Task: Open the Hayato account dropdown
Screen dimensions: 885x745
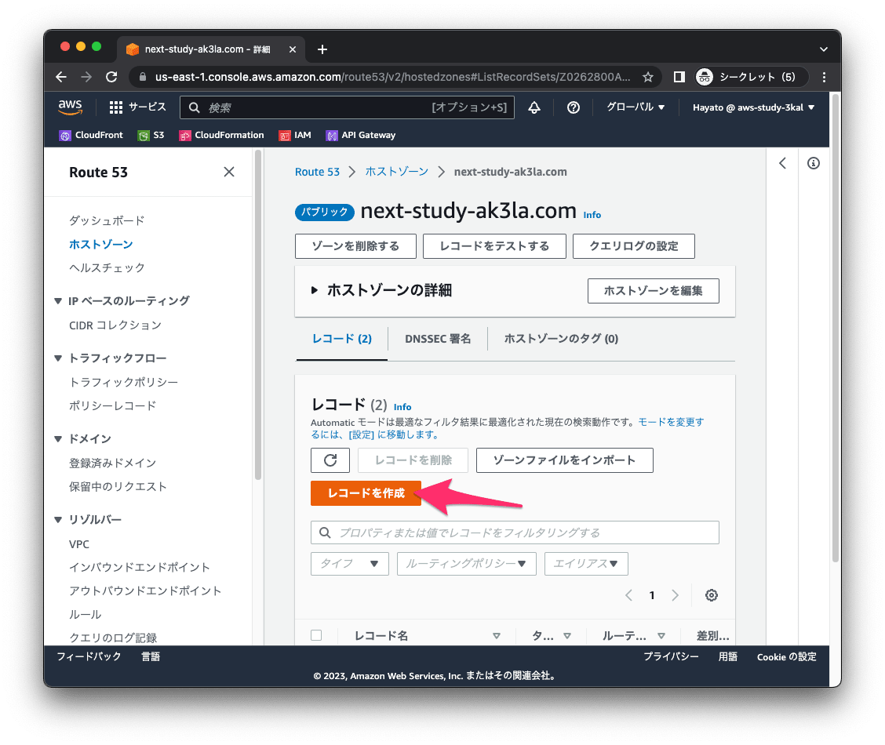Action: [x=753, y=107]
